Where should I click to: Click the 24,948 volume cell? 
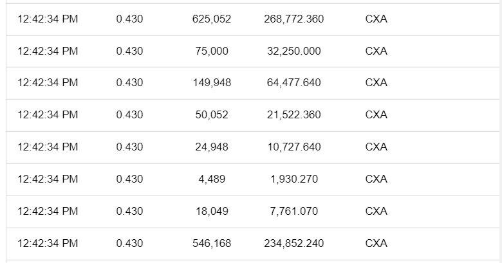[212, 147]
